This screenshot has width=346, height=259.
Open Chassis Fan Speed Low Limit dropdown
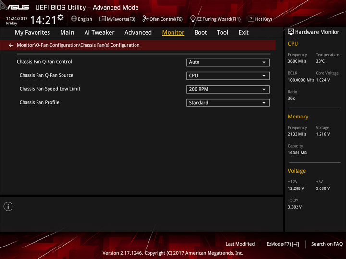coord(228,89)
